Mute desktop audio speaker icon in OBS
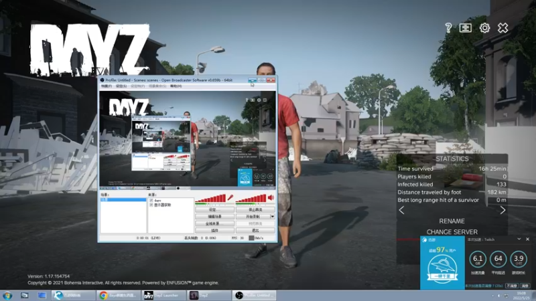Screen dimensions: 536x301 point(271,197)
